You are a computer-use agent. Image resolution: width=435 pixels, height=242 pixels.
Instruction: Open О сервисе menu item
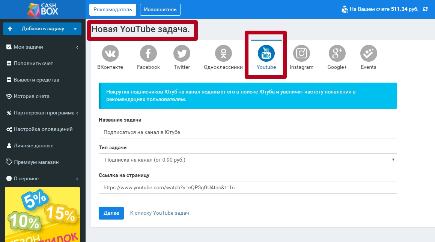[x=43, y=179]
